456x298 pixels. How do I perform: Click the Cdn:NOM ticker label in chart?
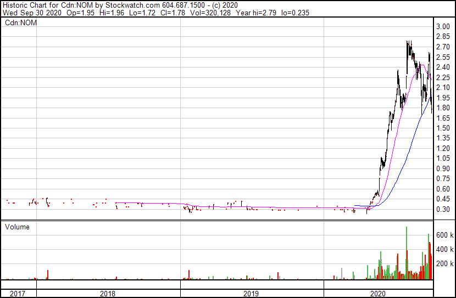point(19,24)
